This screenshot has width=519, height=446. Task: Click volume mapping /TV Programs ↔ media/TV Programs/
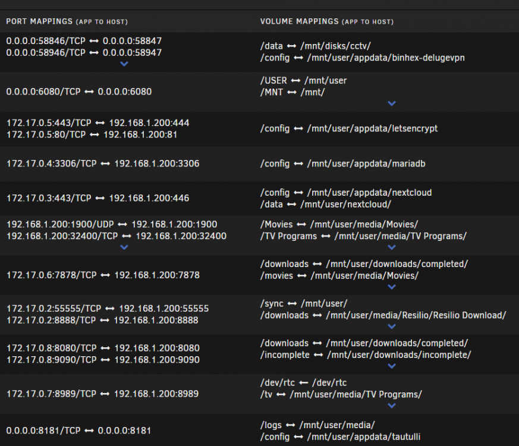[x=363, y=236]
